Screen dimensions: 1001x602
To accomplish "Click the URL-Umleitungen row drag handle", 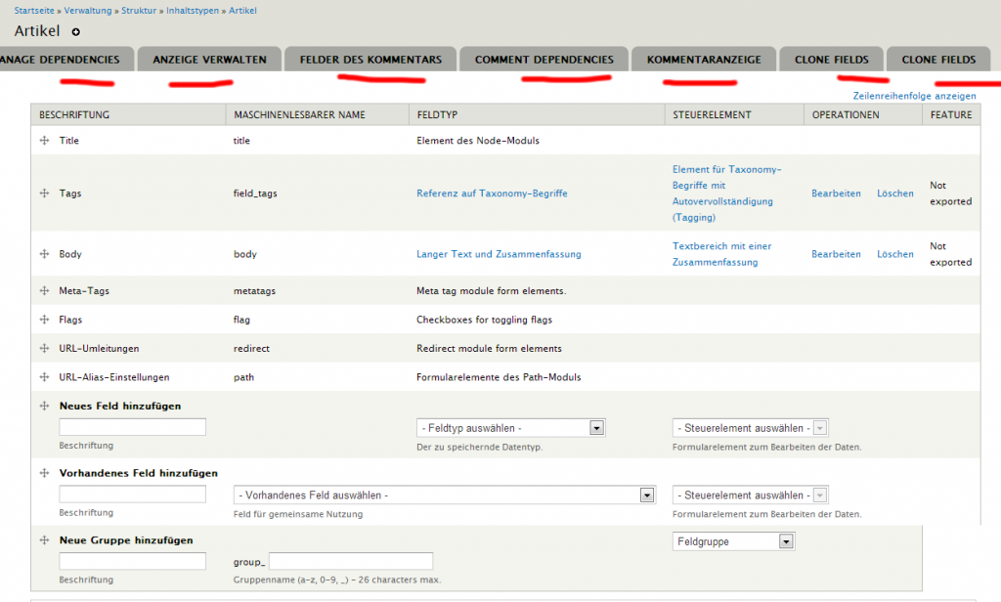I will click(44, 348).
